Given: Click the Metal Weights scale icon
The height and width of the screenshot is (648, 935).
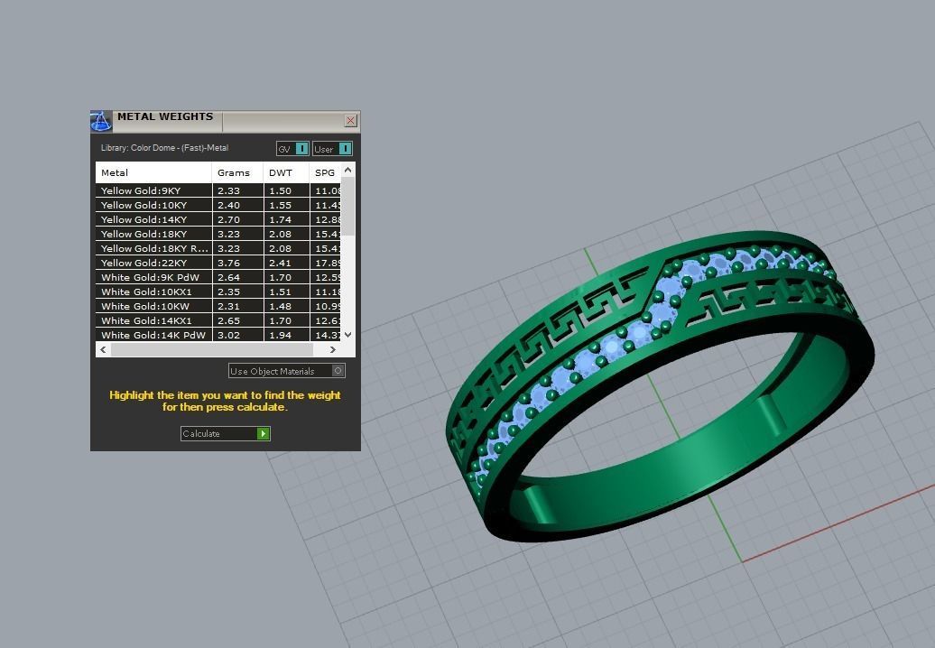Looking at the screenshot, I should (101, 121).
